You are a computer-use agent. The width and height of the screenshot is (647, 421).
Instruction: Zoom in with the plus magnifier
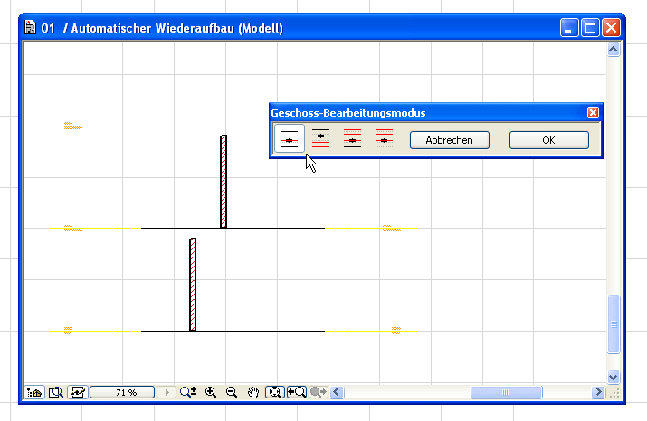point(211,392)
